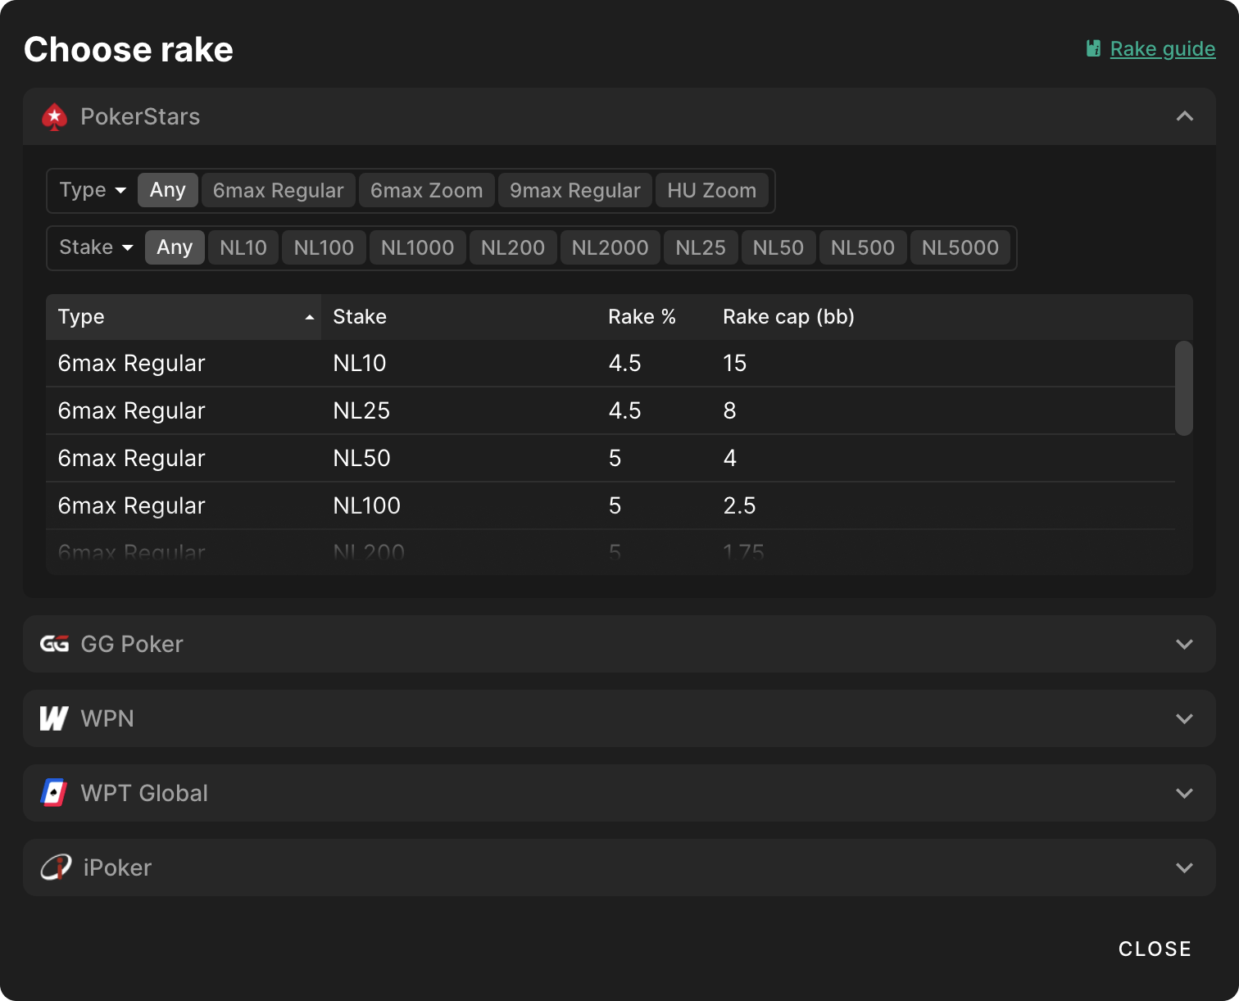Click the GG Poker section title
Viewport: 1239px width, 1001px height.
pos(132,644)
